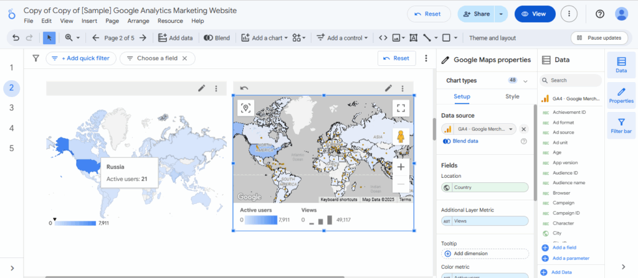Image resolution: width=638 pixels, height=278 pixels.
Task: Expand the left page panel chevron
Action: click(12, 268)
